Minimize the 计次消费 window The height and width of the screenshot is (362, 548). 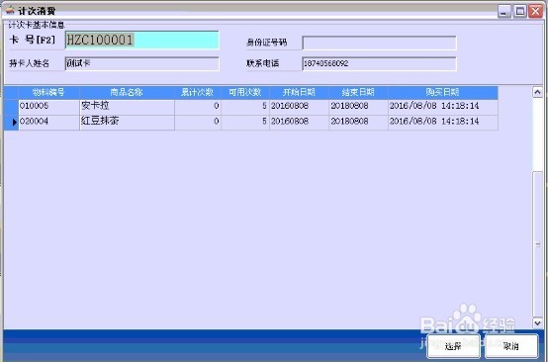click(x=503, y=12)
